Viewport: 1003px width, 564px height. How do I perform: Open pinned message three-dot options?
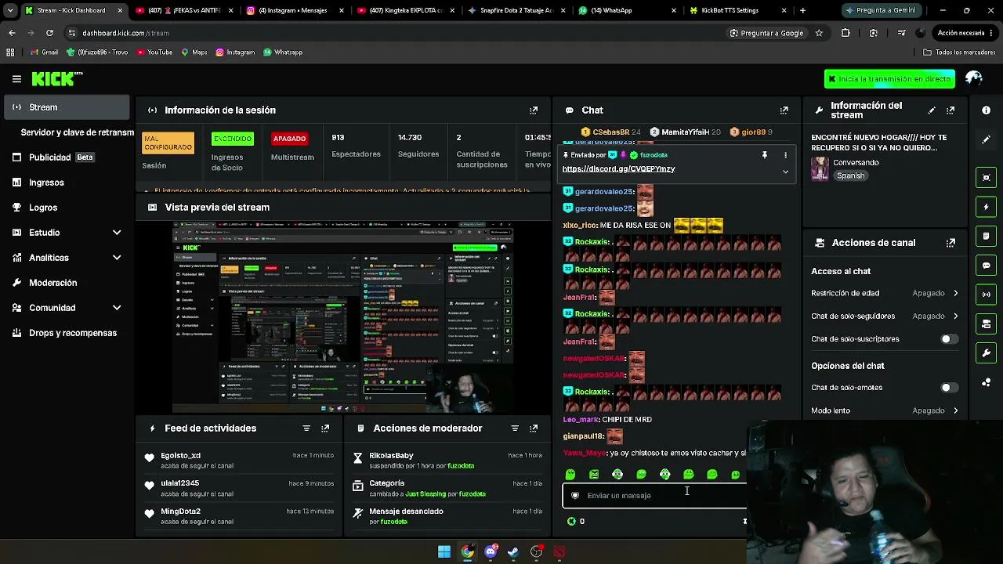[785, 155]
